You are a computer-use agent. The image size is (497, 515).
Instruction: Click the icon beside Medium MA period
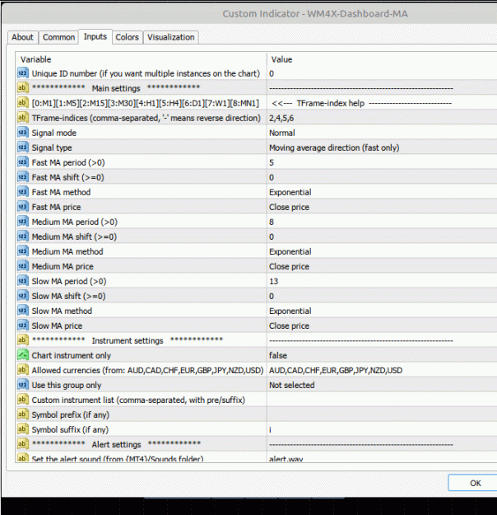pyautogui.click(x=23, y=222)
